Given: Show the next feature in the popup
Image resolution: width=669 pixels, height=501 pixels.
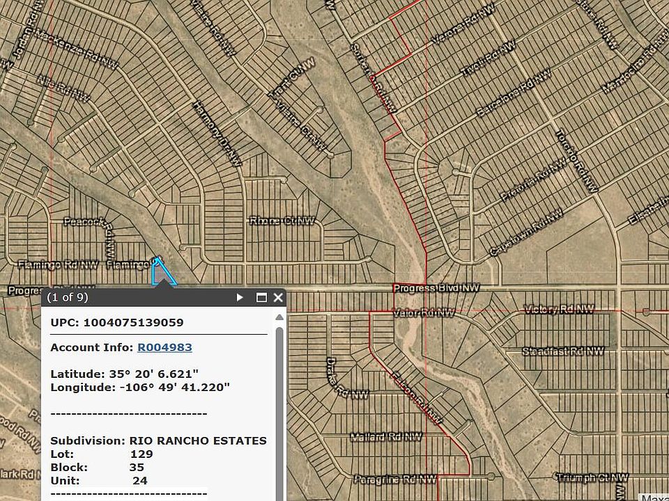Looking at the screenshot, I should 240,298.
